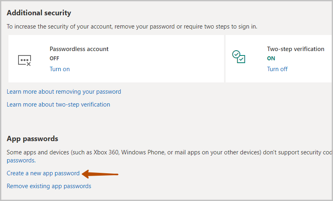Select the Two-step verification title text

click(x=296, y=49)
